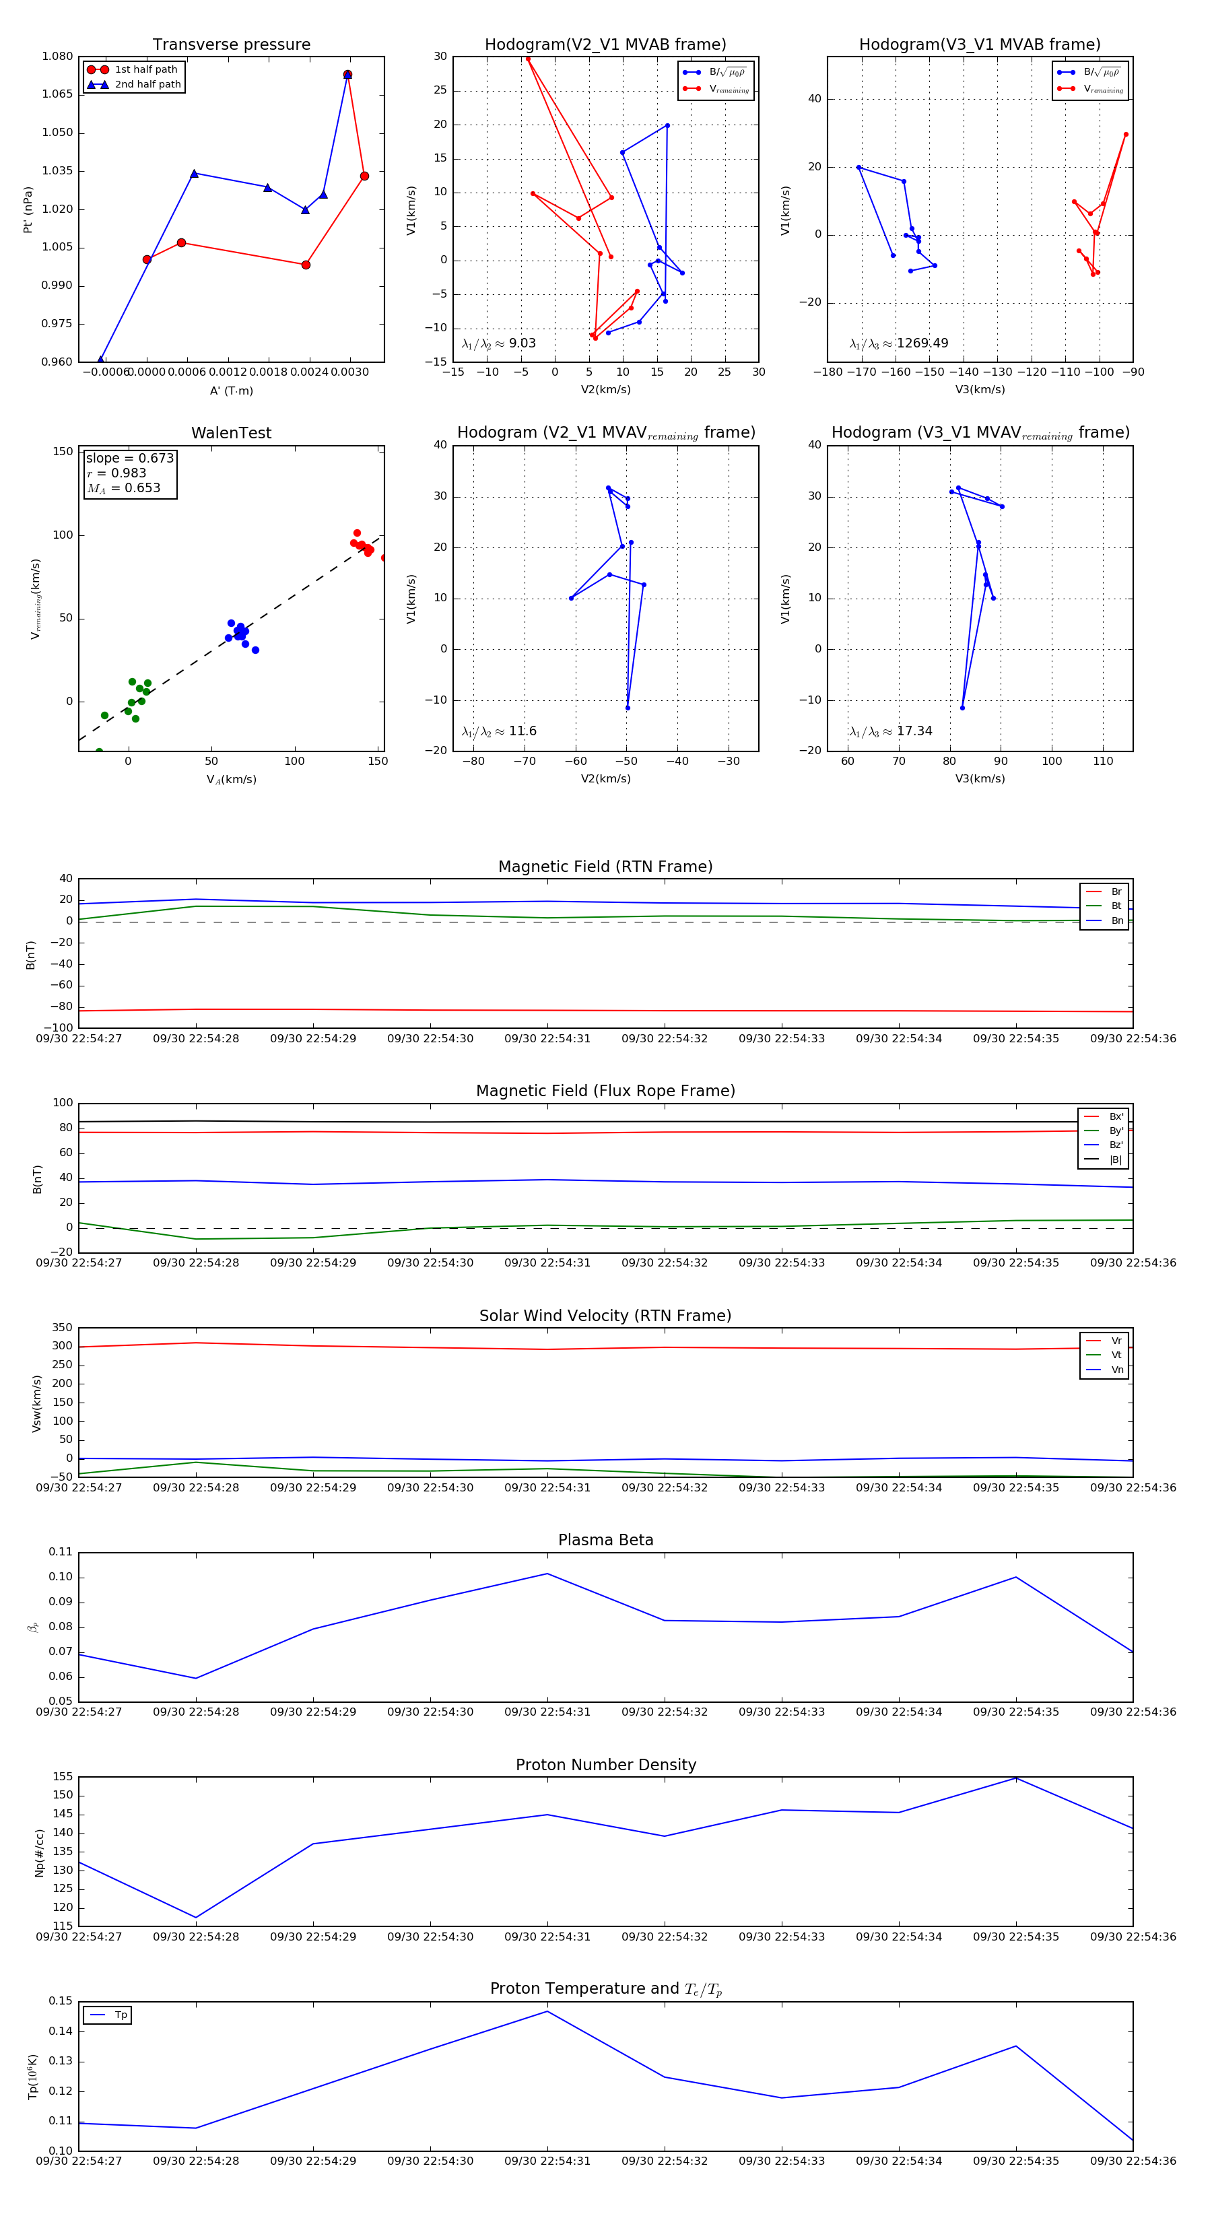Image resolution: width=1212 pixels, height=2222 pixels.
Task: Click the 'Vr' legend entry
Action: (x=1104, y=1341)
